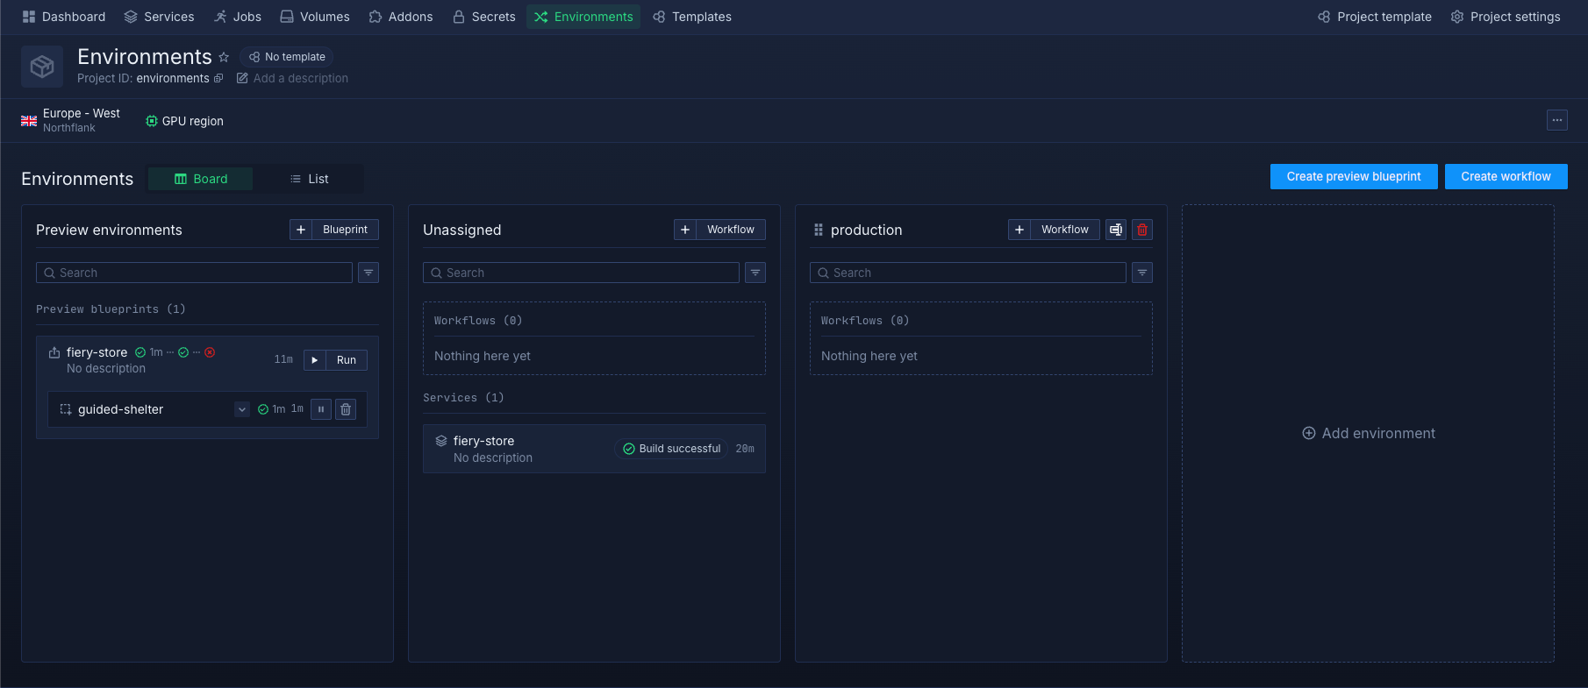This screenshot has width=1588, height=688.
Task: Open filter options in Preview environments column
Action: click(368, 273)
